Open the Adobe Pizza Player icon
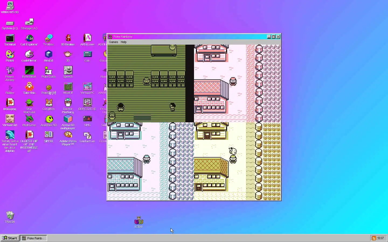 [68, 138]
